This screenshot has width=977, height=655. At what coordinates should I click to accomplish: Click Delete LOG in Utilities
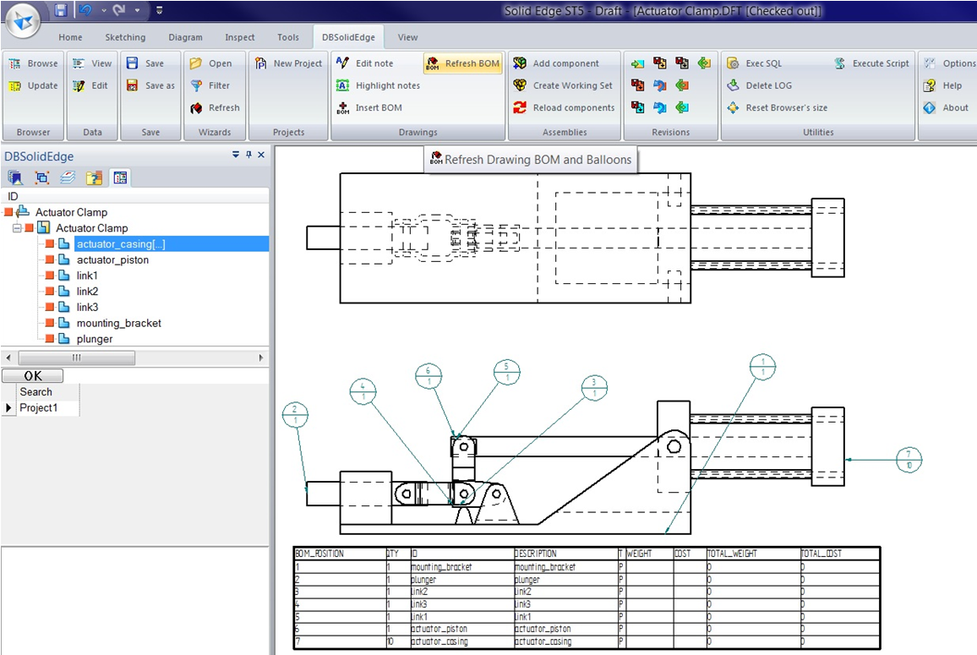click(759, 85)
